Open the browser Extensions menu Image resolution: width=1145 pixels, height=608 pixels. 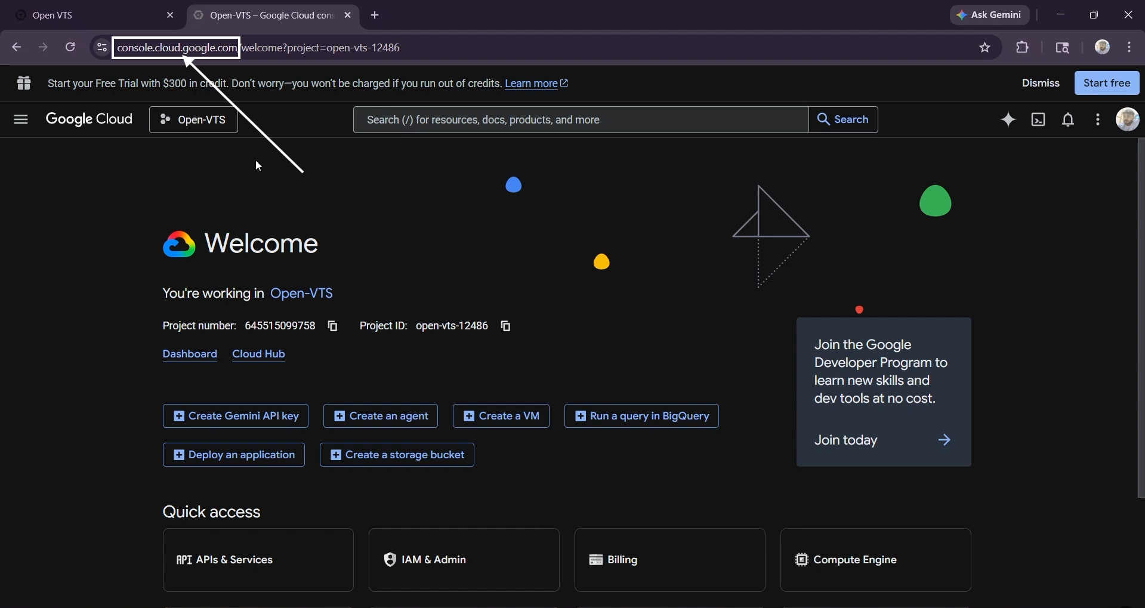1023,48
